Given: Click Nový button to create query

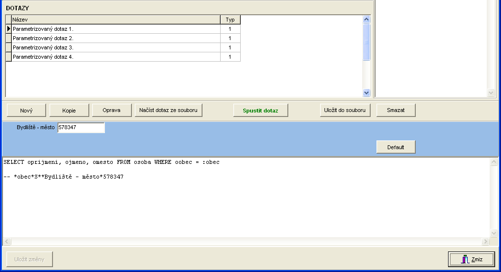Looking at the screenshot, I should [x=26, y=111].
